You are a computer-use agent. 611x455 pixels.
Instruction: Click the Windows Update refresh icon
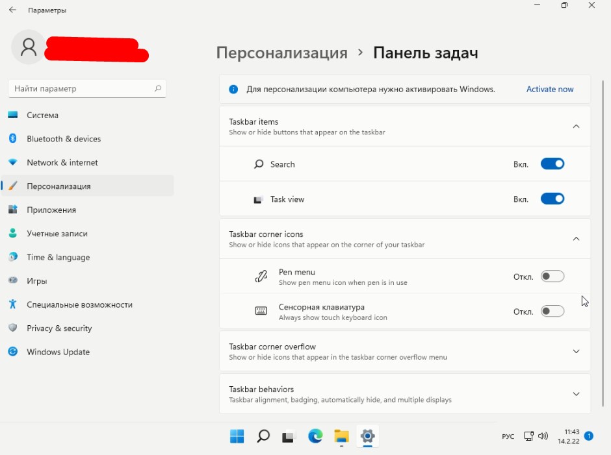pyautogui.click(x=13, y=351)
